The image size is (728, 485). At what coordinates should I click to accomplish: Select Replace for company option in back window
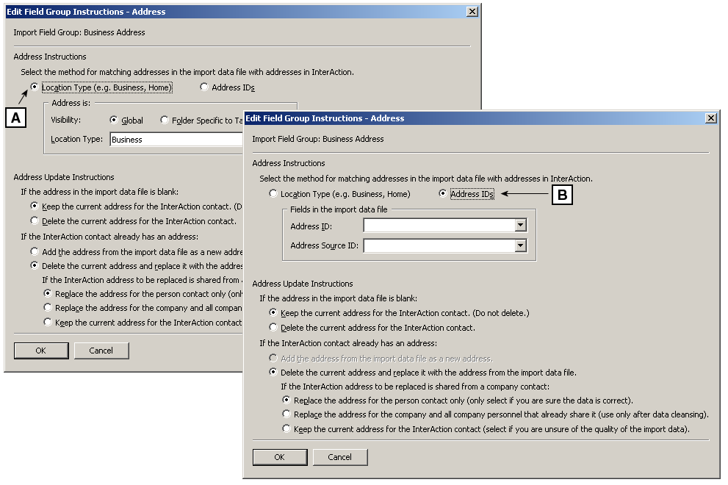point(47,307)
